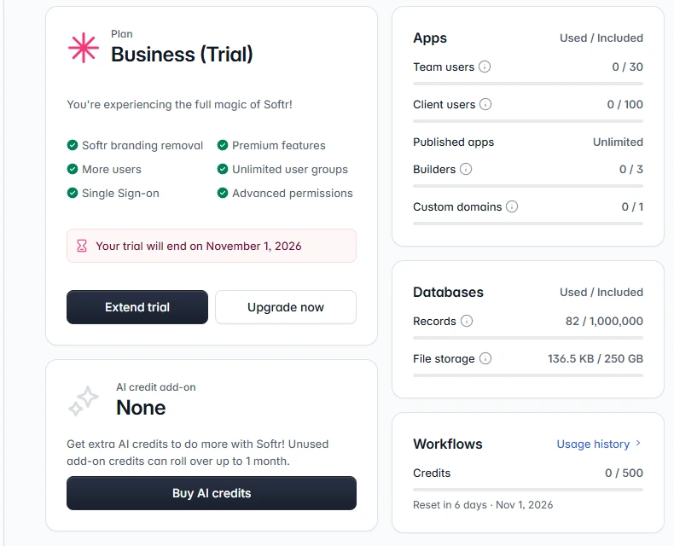The height and width of the screenshot is (546, 674).
Task: Click the Extend trial button
Action: pyautogui.click(x=137, y=307)
